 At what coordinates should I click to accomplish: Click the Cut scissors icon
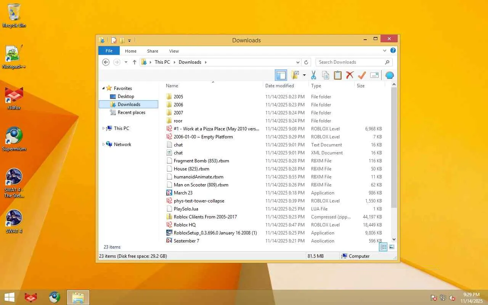pyautogui.click(x=313, y=75)
